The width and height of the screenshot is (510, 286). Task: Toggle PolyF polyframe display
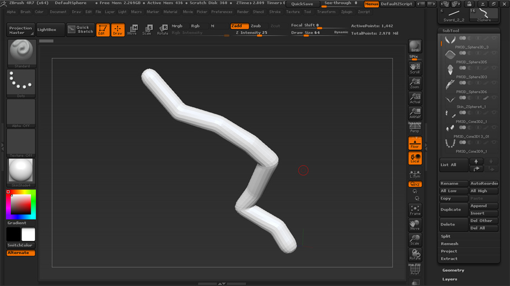[x=415, y=269]
